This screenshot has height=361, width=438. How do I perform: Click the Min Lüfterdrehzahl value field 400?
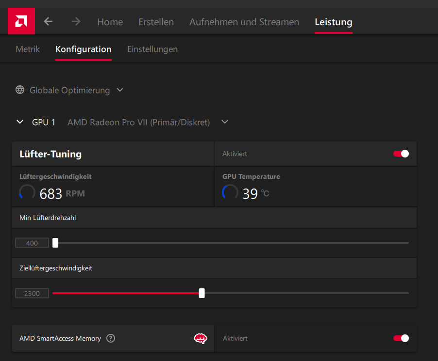[x=32, y=243]
